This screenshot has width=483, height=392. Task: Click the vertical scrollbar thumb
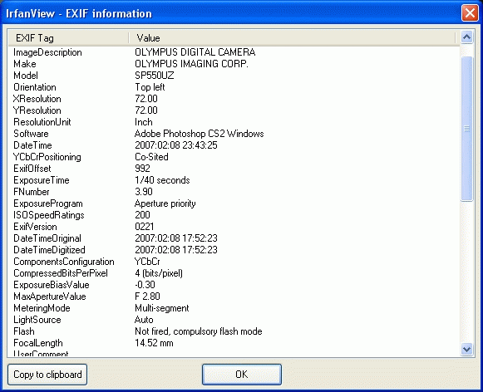pyautogui.click(x=466, y=129)
